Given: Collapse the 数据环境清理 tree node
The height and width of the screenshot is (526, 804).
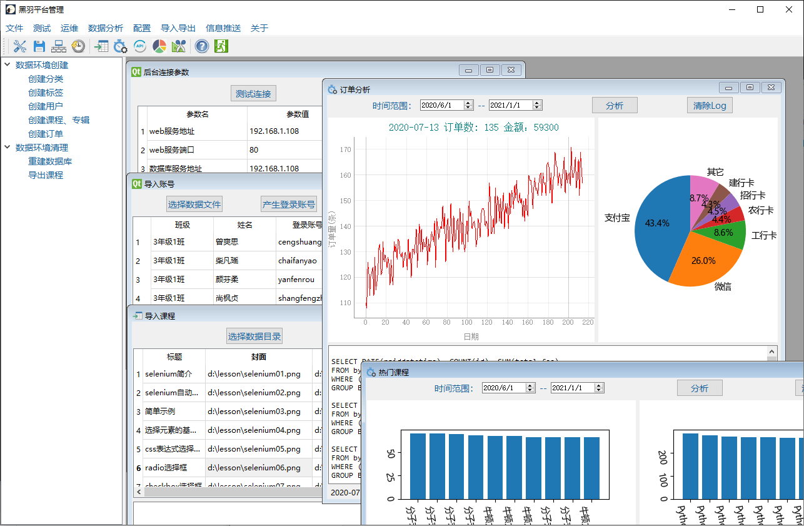Looking at the screenshot, I should [x=8, y=147].
